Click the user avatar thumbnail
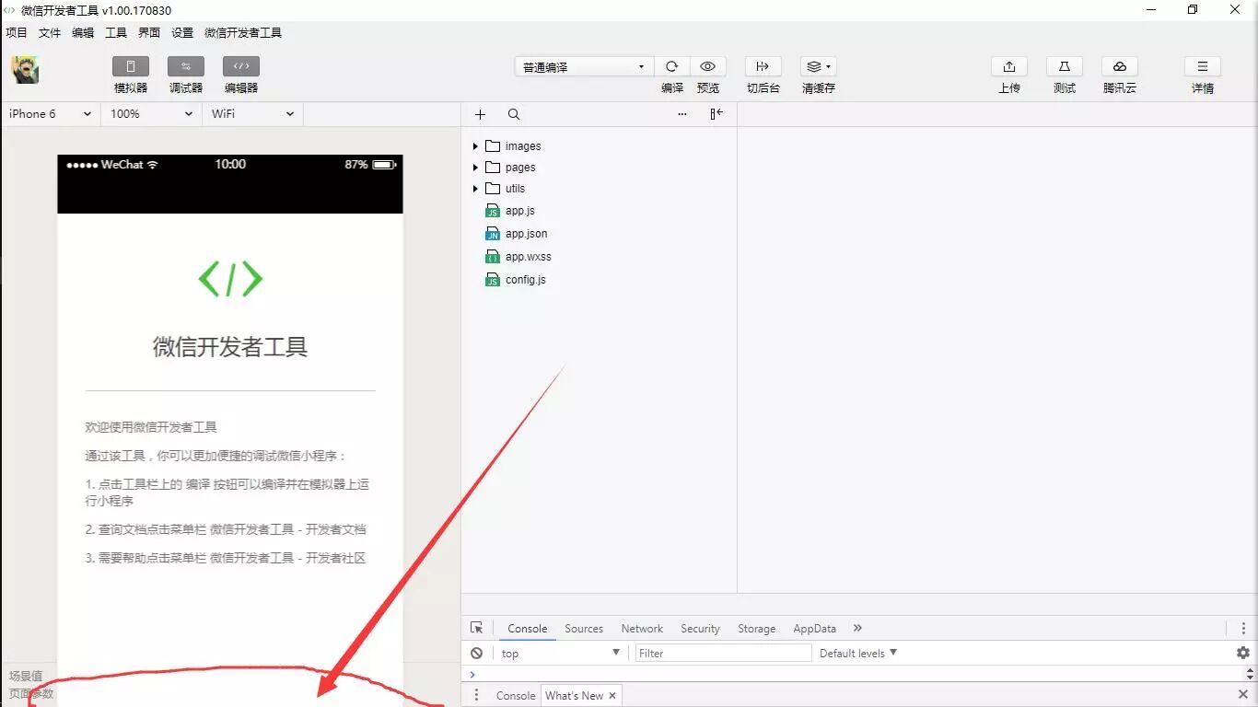Image resolution: width=1258 pixels, height=707 pixels. click(25, 70)
